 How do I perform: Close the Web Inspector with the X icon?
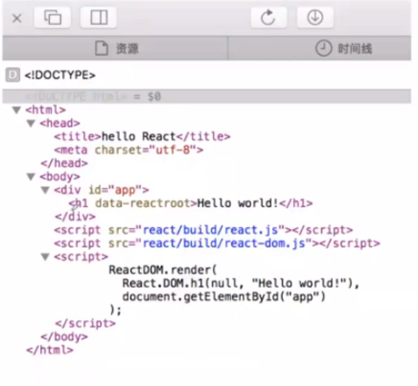[17, 19]
